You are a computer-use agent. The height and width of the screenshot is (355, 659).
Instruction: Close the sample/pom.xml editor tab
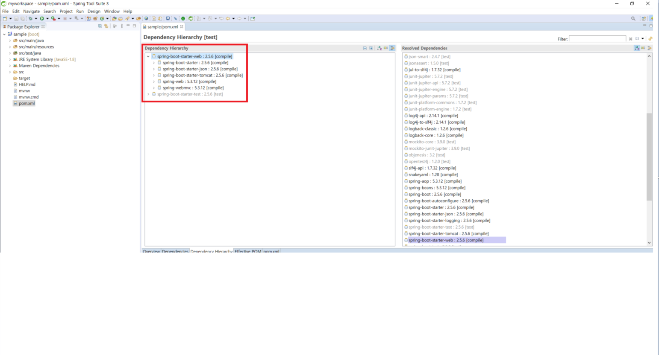[182, 26]
